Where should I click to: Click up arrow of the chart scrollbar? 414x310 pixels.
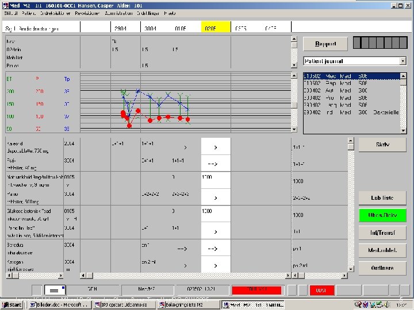294,76
